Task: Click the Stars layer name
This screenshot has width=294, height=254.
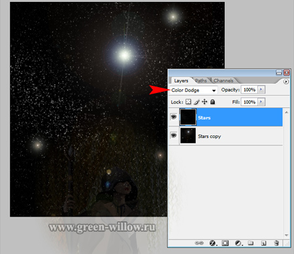Action: [x=204, y=118]
